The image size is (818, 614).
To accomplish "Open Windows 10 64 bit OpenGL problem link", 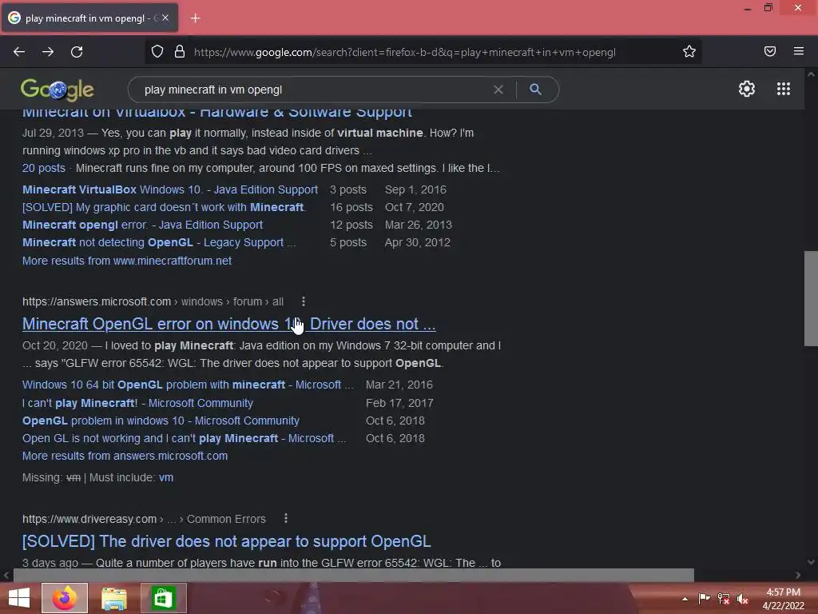I will pyautogui.click(x=187, y=385).
